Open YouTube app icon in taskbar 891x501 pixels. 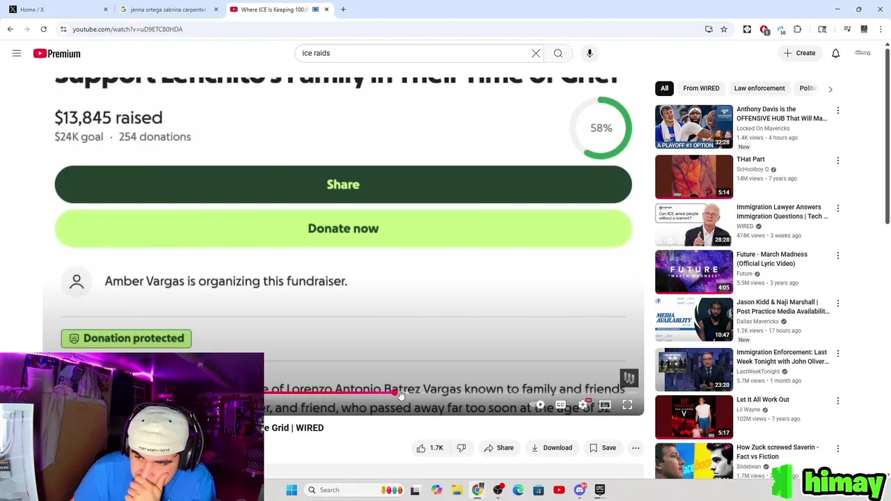(x=559, y=490)
